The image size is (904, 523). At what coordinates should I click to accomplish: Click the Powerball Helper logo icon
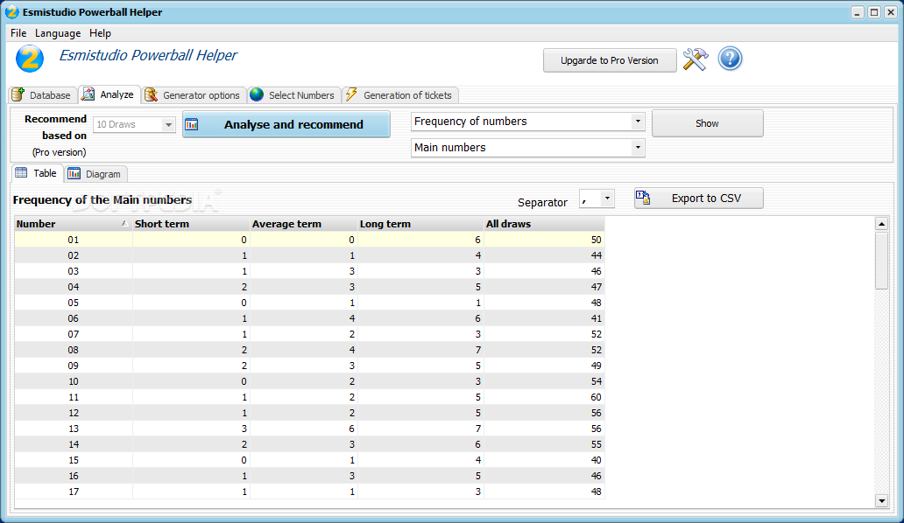[30, 59]
